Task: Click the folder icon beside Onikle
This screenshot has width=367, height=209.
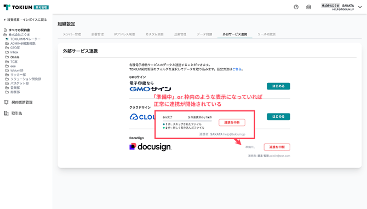Action: tap(7, 57)
